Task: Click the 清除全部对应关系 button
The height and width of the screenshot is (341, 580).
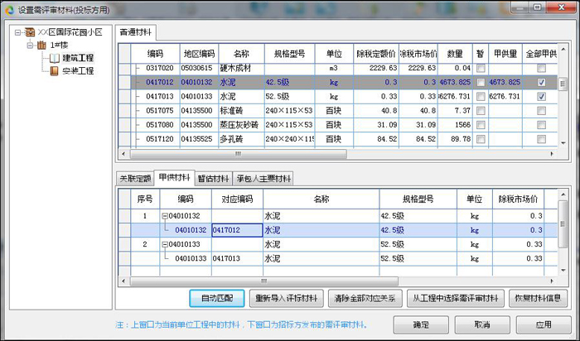Action: 365,298
